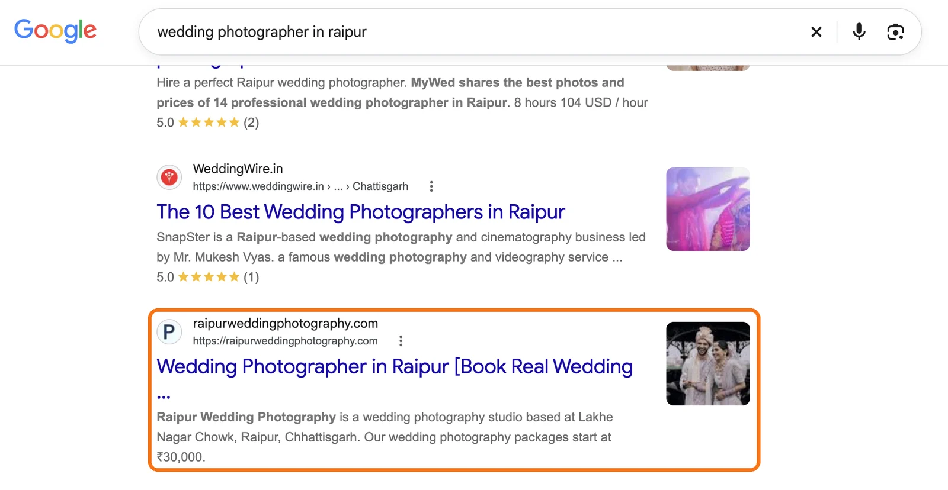Viewport: 948px width, 490px height.
Task: Click the https://raipurweddingphotography.com URL
Action: 285,341
